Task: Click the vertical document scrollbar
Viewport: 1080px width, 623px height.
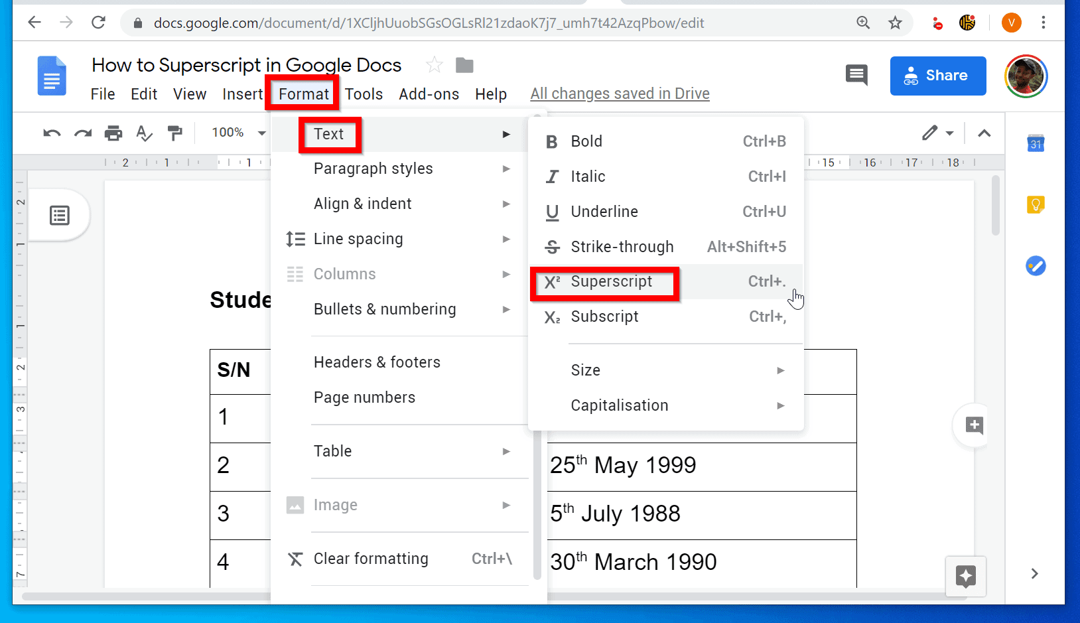Action: click(x=995, y=206)
